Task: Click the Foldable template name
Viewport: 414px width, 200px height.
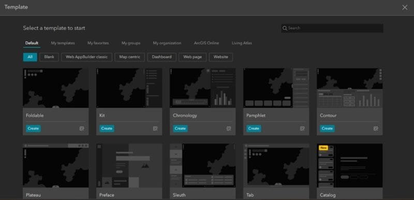Action: tap(35, 116)
